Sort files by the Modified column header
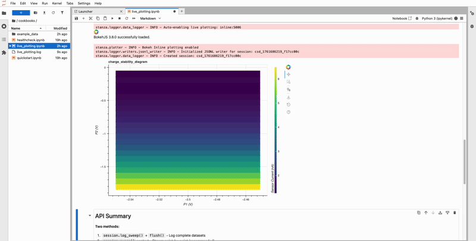The height and width of the screenshot is (241, 476). [x=60, y=28]
